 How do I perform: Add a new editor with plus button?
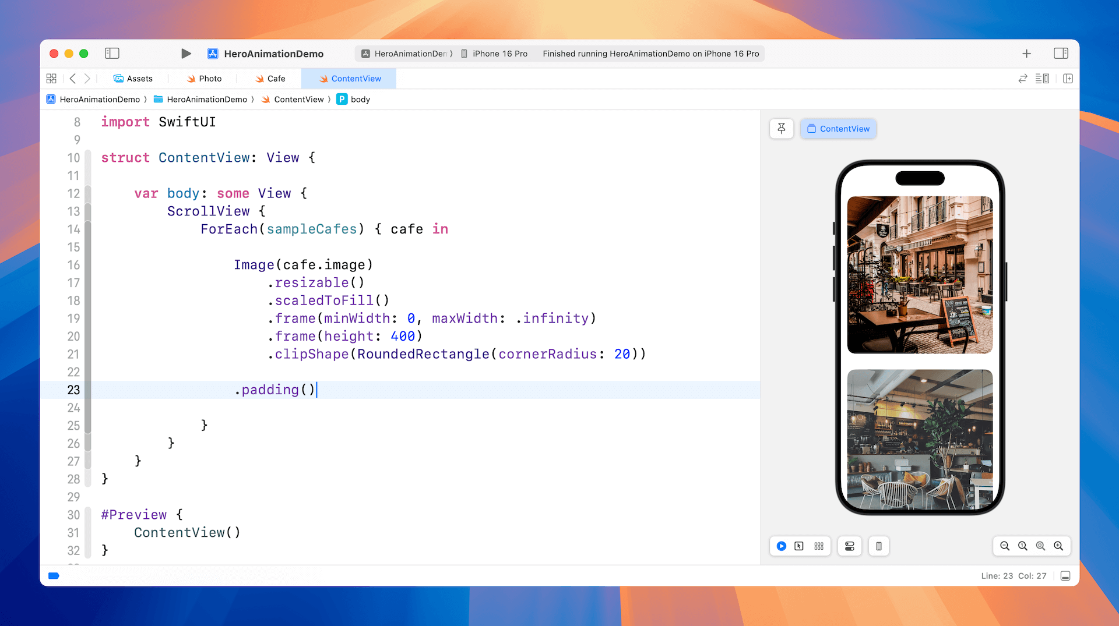point(1026,54)
